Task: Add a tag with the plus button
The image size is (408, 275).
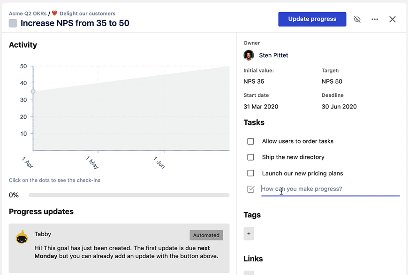Action: point(249,233)
